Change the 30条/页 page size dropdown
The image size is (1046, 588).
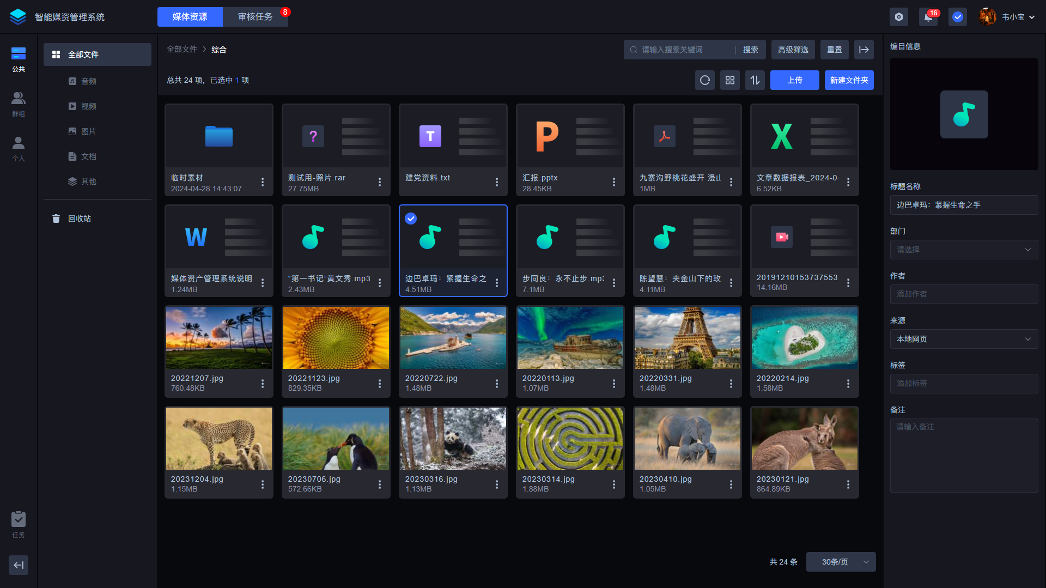841,562
